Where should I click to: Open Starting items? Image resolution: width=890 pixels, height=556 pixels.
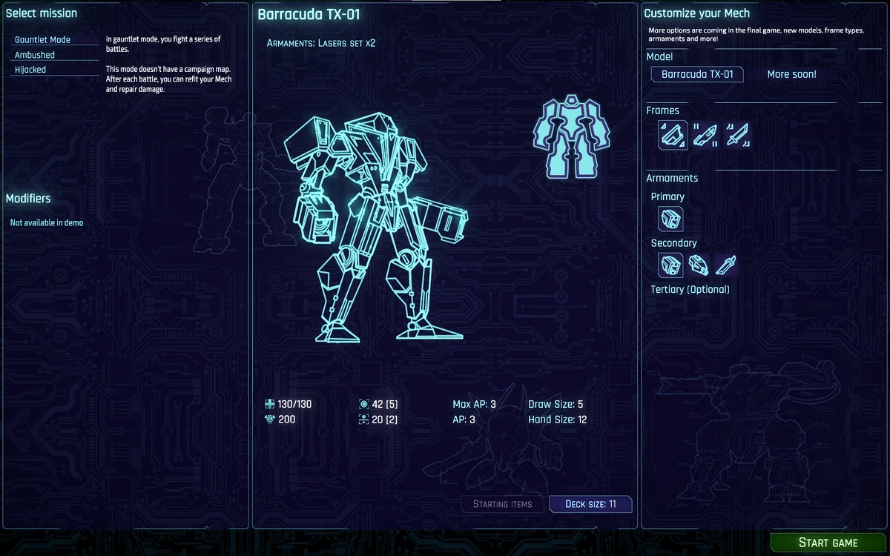click(x=502, y=503)
